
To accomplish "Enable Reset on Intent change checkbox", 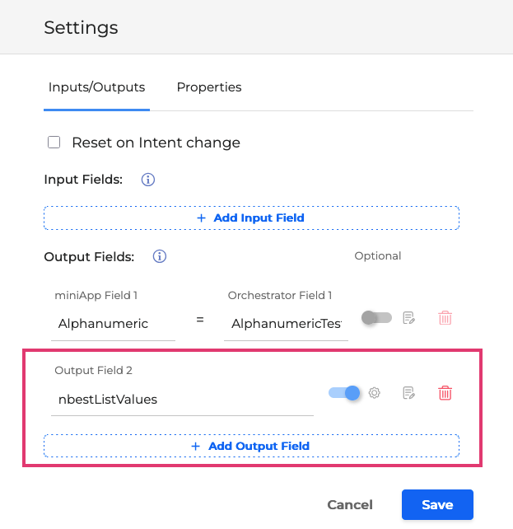I will [54, 143].
